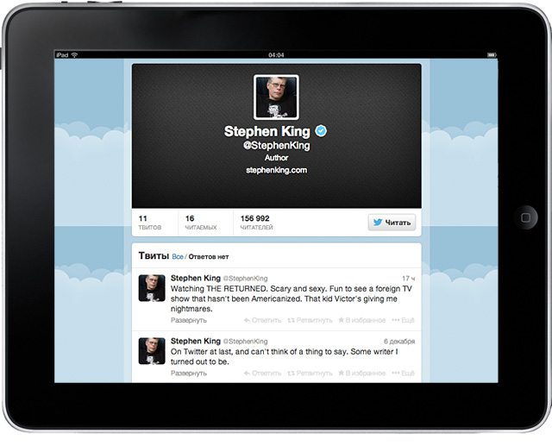The height and width of the screenshot is (446, 552).
Task: Click reply on the 'On Twitter at last' tweet
Action: (262, 373)
